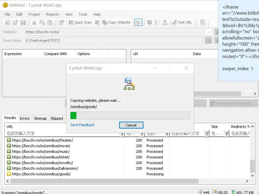This screenshot has width=259, height=194.
Task: Click the browse Save folder icon button
Action: tap(208, 41)
